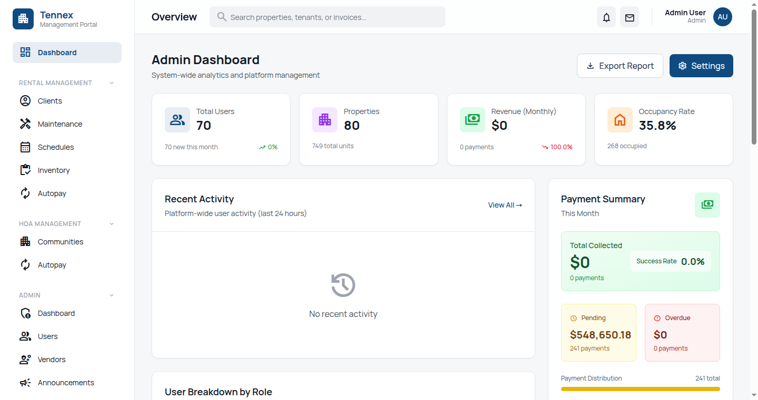Click the Payment Summary money icon
Image resolution: width=758 pixels, height=400 pixels.
(707, 205)
